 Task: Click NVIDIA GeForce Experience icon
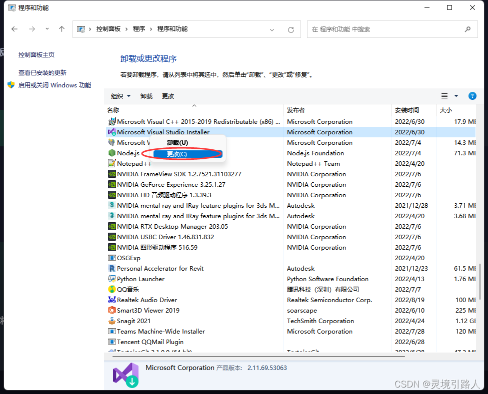(x=111, y=185)
